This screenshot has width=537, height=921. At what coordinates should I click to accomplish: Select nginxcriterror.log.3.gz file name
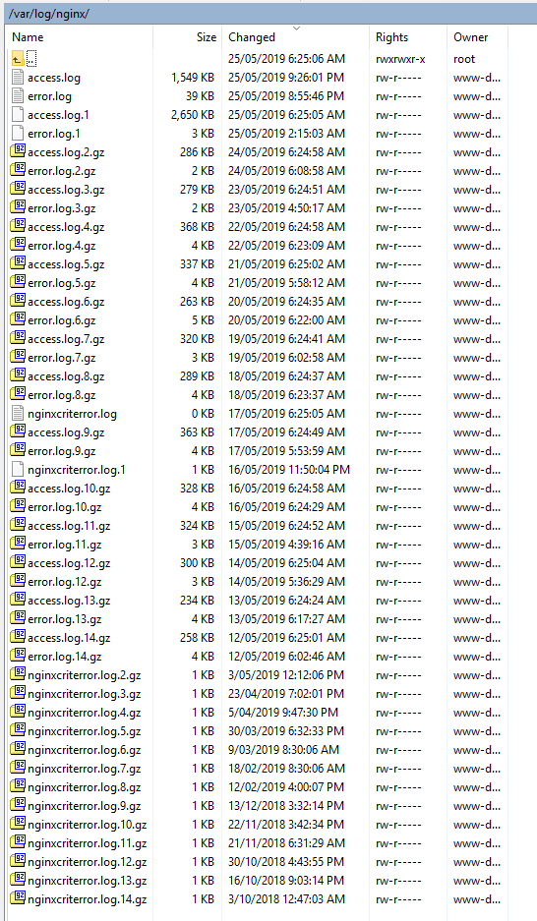[84, 694]
